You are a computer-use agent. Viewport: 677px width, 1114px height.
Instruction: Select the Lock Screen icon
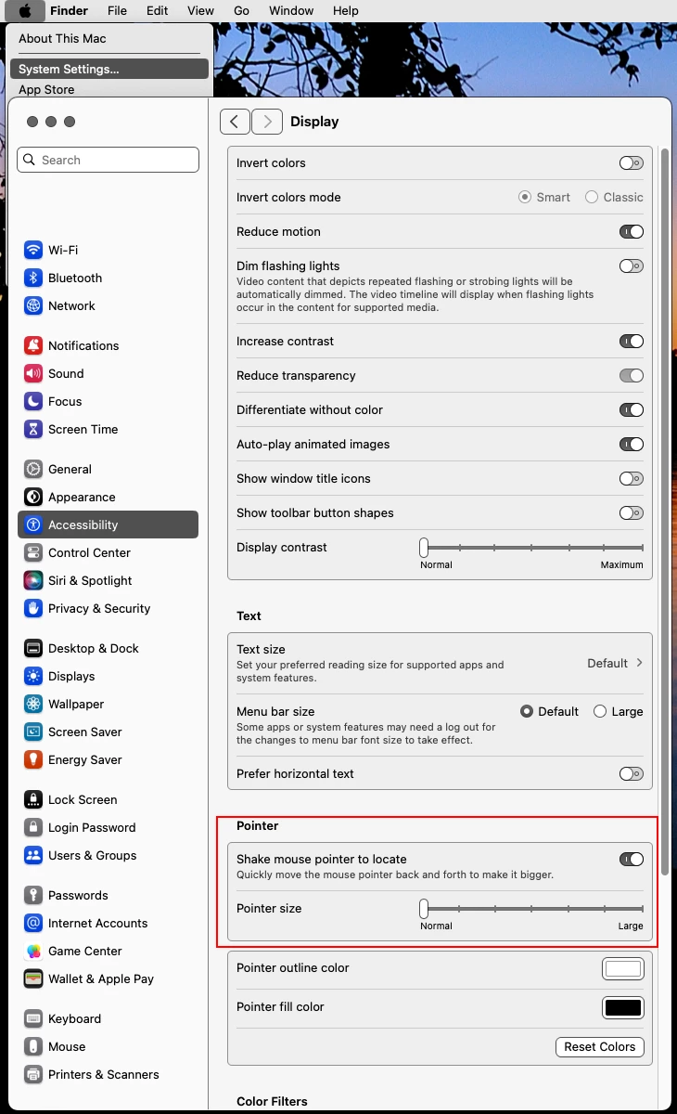(x=33, y=799)
